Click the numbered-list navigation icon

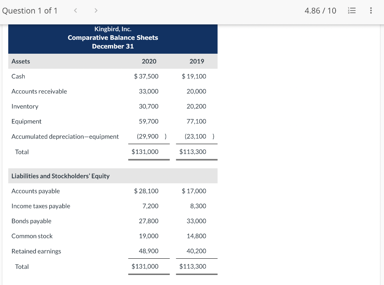pyautogui.click(x=352, y=11)
